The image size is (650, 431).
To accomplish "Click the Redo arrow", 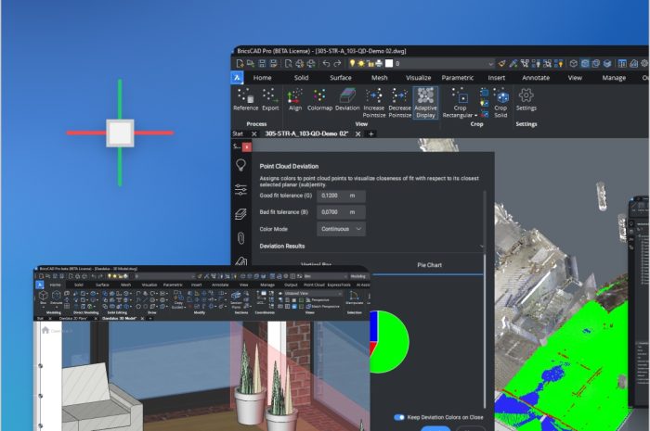I will 337,63.
